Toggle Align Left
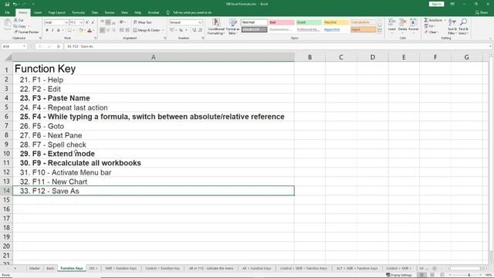 [x=103, y=30]
